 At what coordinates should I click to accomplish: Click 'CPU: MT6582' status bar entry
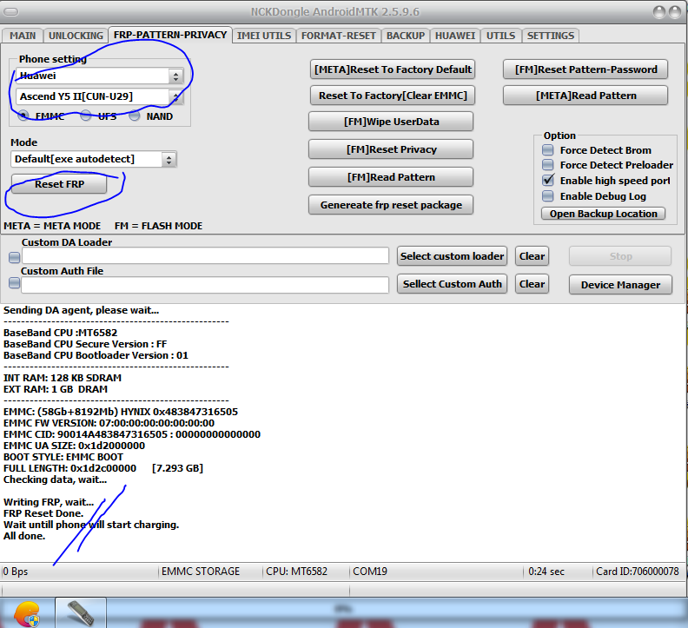[296, 572]
